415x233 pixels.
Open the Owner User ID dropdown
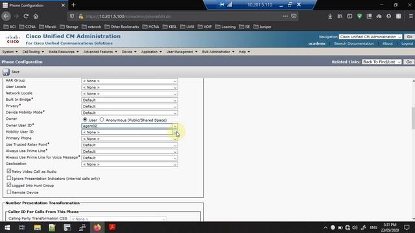130,126
